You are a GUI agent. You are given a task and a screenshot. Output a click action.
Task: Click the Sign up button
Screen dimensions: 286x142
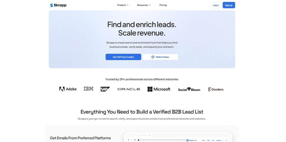click(x=229, y=5)
